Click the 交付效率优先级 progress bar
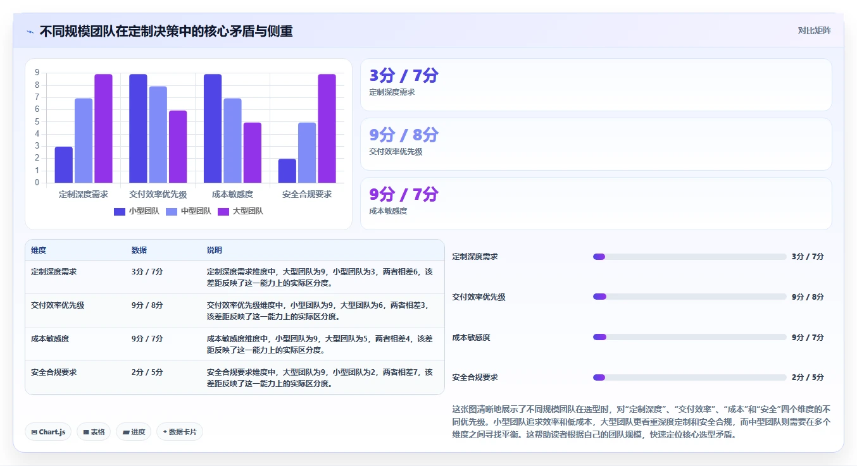Screen dimensions: 857x466 689,297
